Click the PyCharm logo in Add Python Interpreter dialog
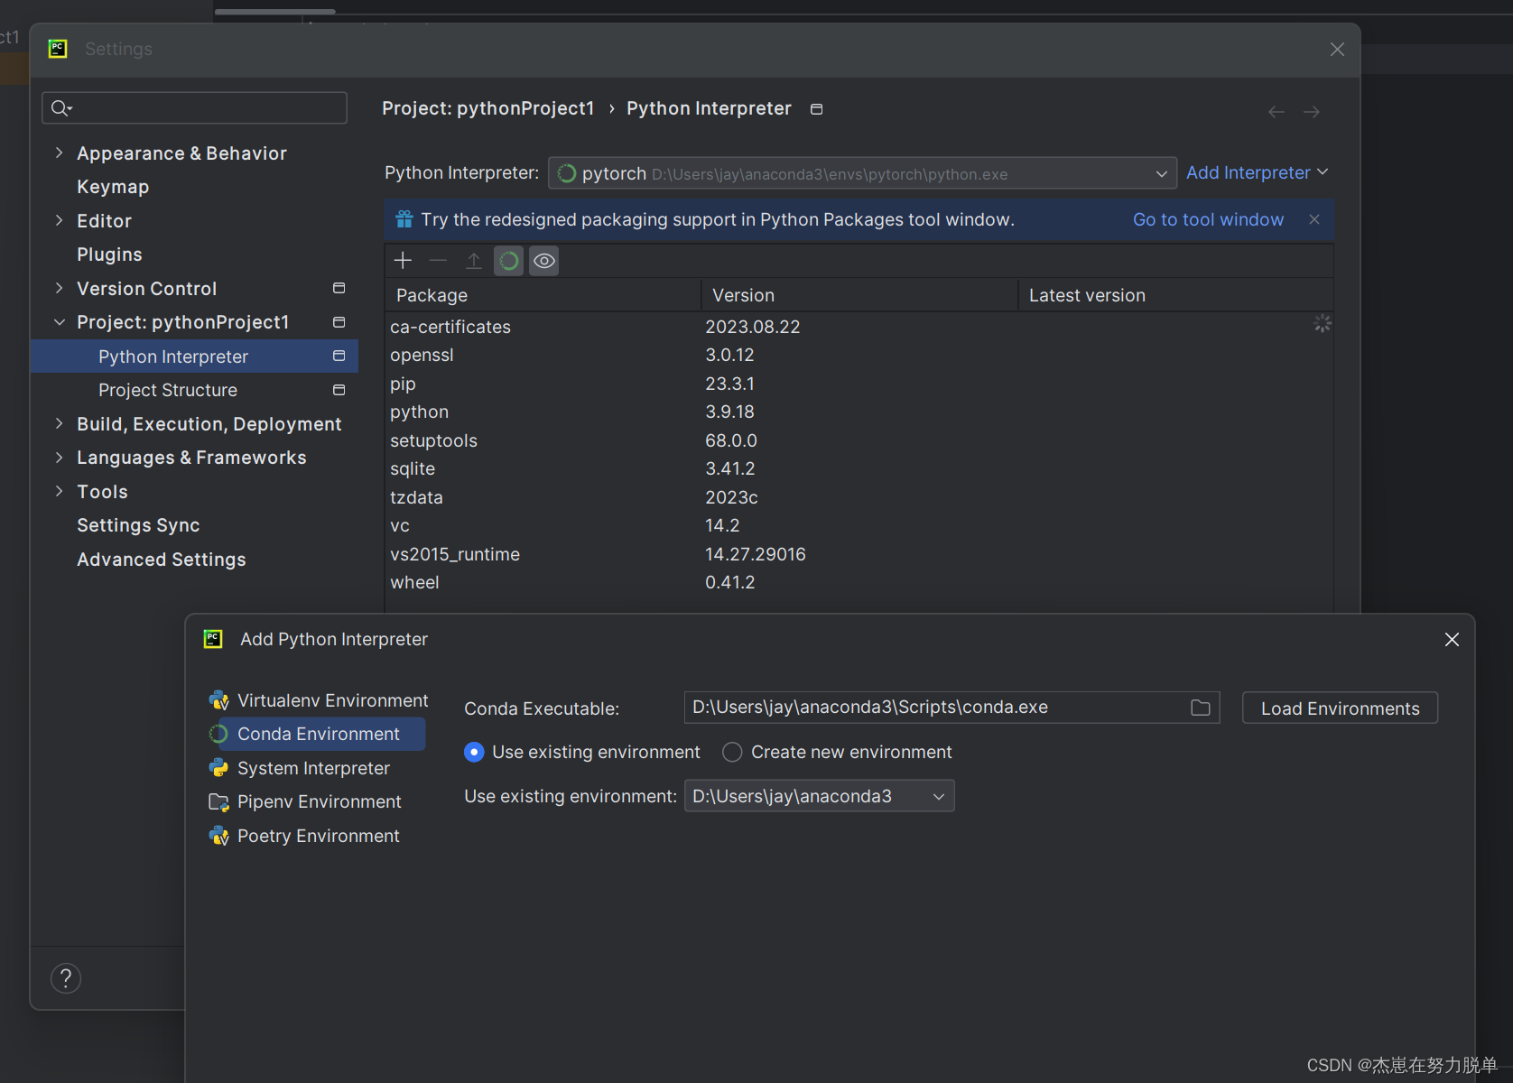 pyautogui.click(x=213, y=639)
